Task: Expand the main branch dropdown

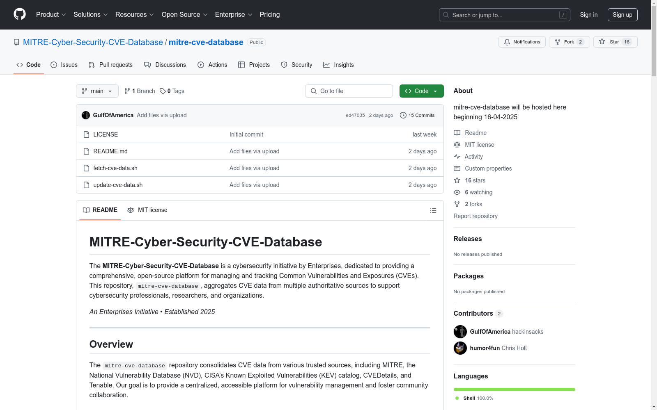Action: pyautogui.click(x=97, y=91)
